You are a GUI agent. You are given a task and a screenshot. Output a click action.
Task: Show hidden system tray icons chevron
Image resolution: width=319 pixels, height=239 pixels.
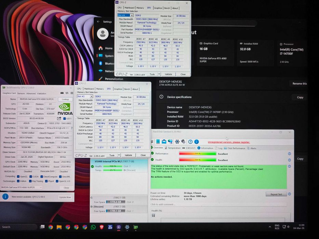click(270, 227)
